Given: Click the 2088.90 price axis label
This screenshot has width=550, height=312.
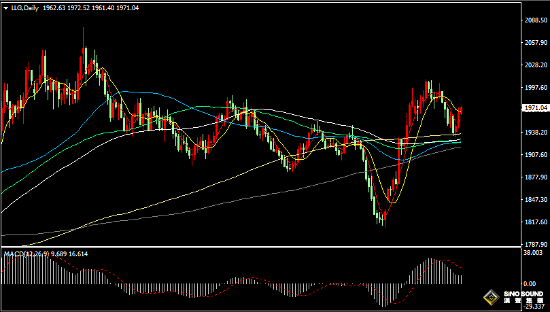Looking at the screenshot, I should click(536, 20).
